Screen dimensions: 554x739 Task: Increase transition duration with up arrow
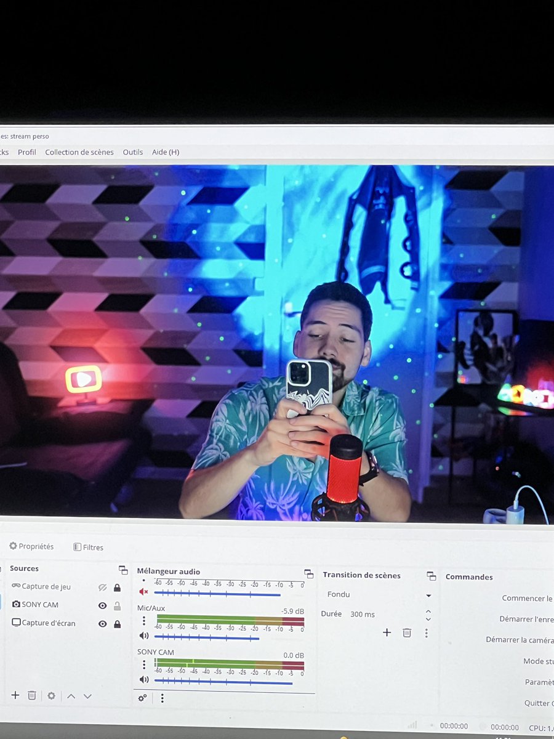coord(428,611)
